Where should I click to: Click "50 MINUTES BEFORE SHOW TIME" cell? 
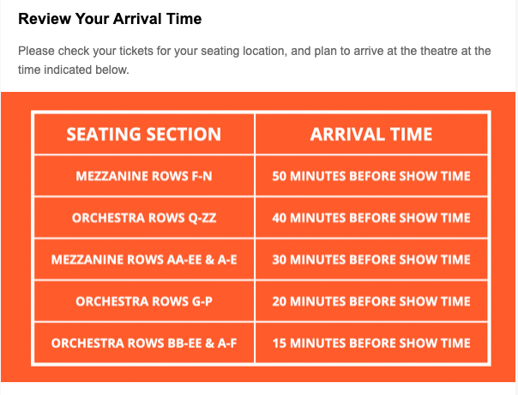371,177
